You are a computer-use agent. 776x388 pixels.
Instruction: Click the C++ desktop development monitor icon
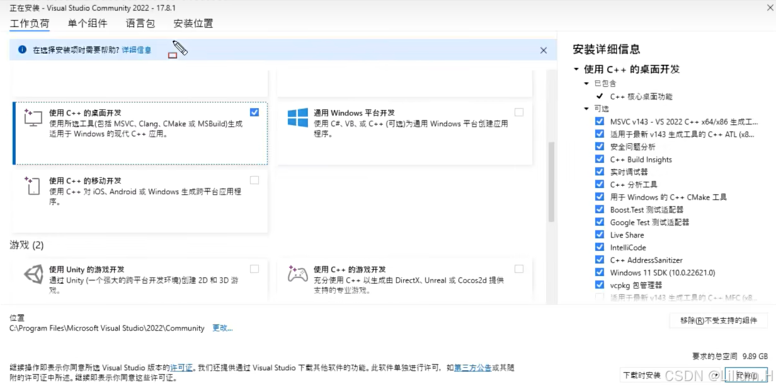33,118
